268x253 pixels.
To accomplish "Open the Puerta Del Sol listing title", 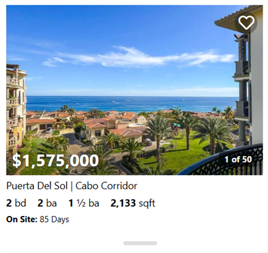I will click(x=37, y=186).
